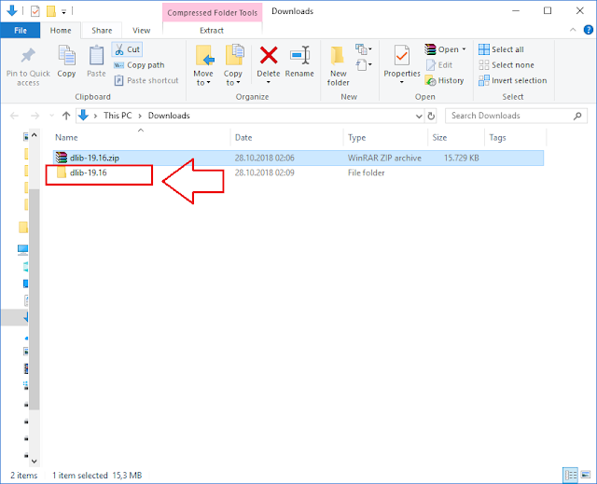597x484 pixels.
Task: Click Downloads in the address path
Action: (x=169, y=116)
